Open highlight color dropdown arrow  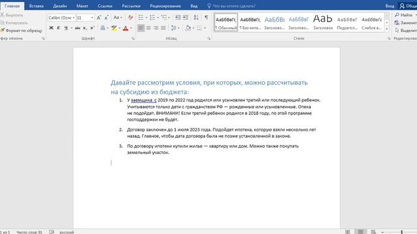(119, 28)
